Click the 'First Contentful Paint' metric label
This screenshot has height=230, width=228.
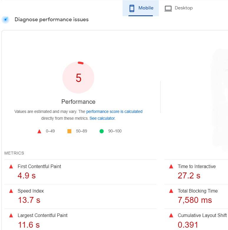(x=39, y=167)
